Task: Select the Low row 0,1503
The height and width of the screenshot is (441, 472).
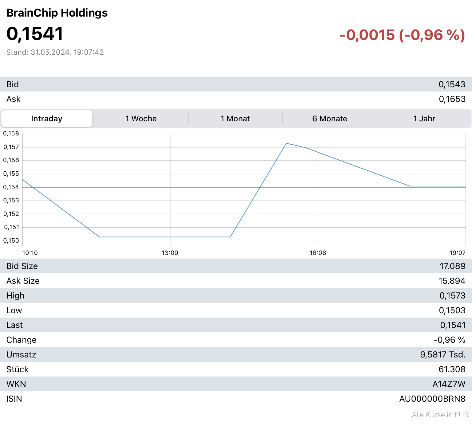Action: [452, 310]
